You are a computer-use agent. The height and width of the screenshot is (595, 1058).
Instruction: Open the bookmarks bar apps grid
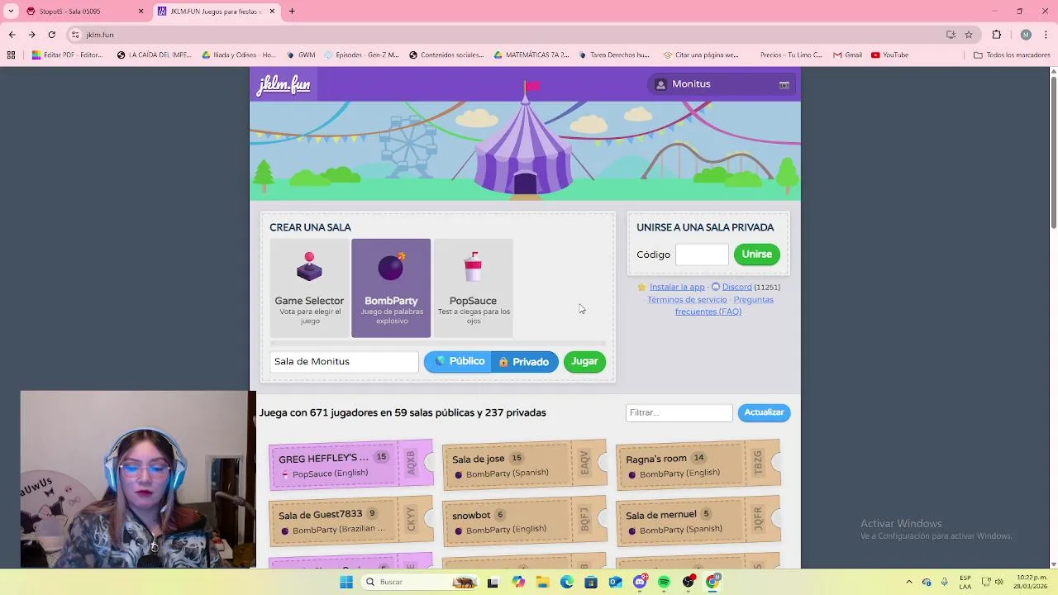(x=11, y=55)
